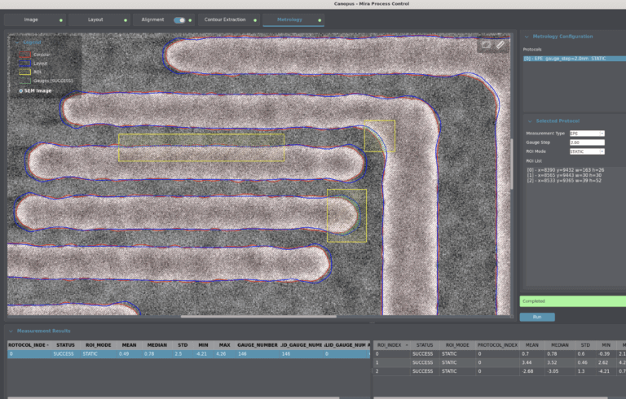Toggle SEM Image radio button in the legend
The height and width of the screenshot is (399, 626).
(x=21, y=91)
